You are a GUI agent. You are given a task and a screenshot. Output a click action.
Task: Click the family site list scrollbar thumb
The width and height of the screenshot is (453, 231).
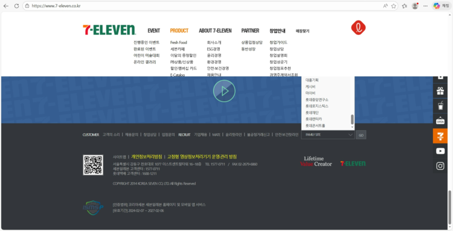point(352,119)
